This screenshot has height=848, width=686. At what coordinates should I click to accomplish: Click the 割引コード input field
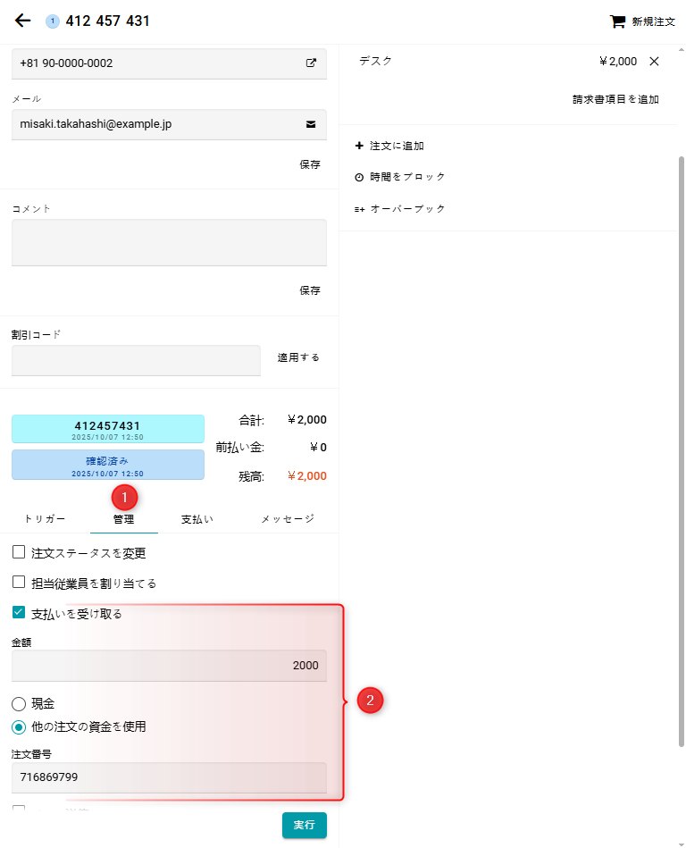[137, 360]
